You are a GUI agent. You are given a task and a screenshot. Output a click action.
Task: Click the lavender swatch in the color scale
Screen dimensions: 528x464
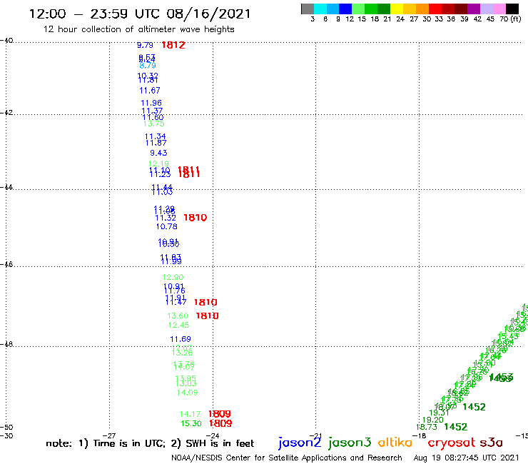point(487,9)
